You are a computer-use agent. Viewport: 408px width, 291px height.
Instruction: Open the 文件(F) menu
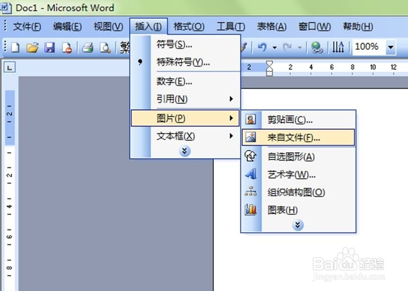(x=27, y=27)
